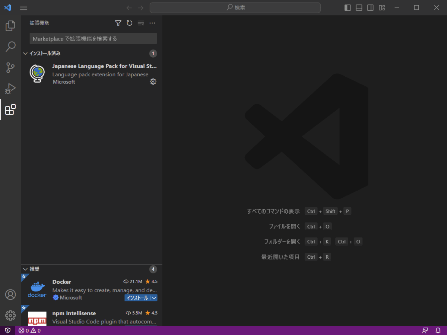Image resolution: width=447 pixels, height=335 pixels.
Task: Click the recommended count badge 4
Action: (153, 269)
